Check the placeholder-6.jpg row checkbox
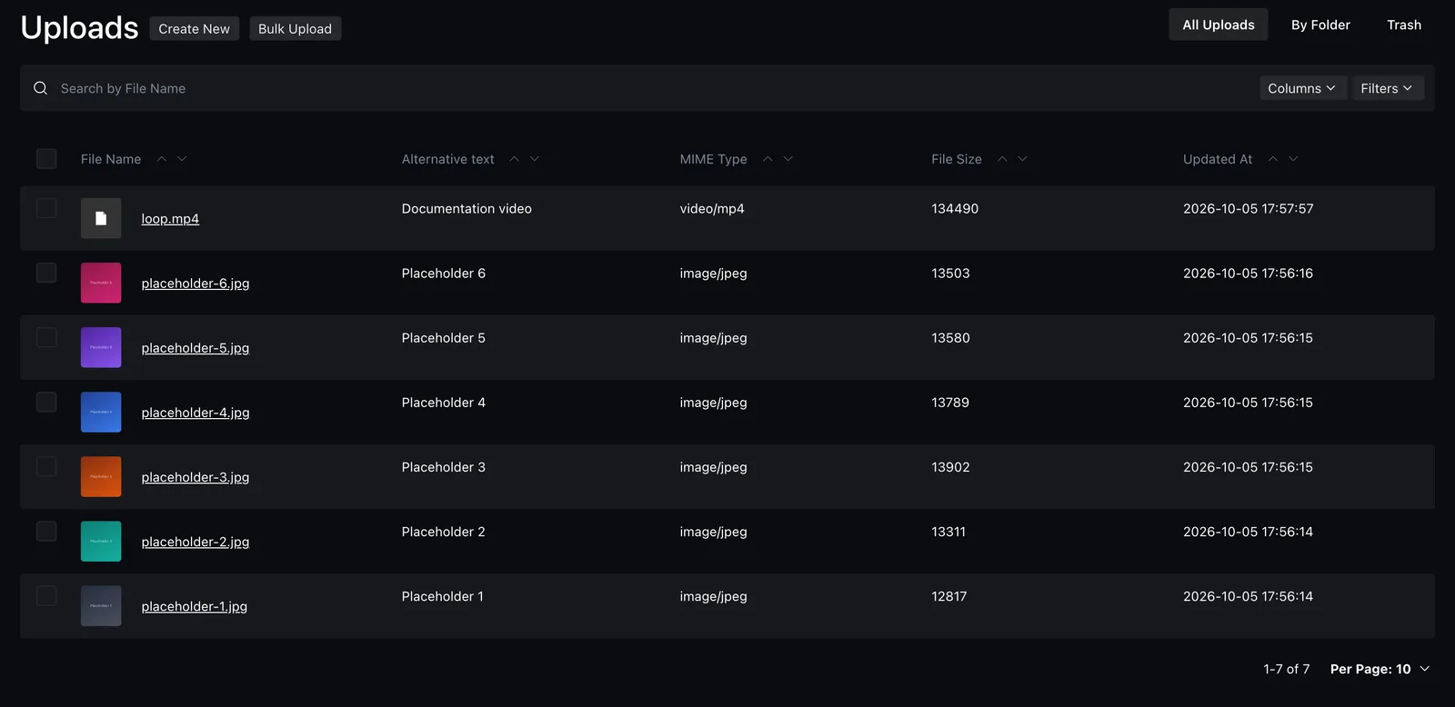Screen dimensions: 1455x707 point(46,273)
